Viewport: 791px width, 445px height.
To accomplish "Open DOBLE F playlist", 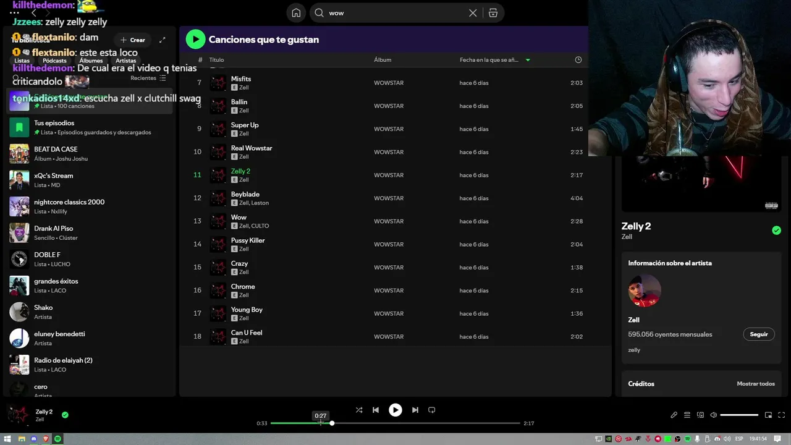I will pyautogui.click(x=90, y=260).
